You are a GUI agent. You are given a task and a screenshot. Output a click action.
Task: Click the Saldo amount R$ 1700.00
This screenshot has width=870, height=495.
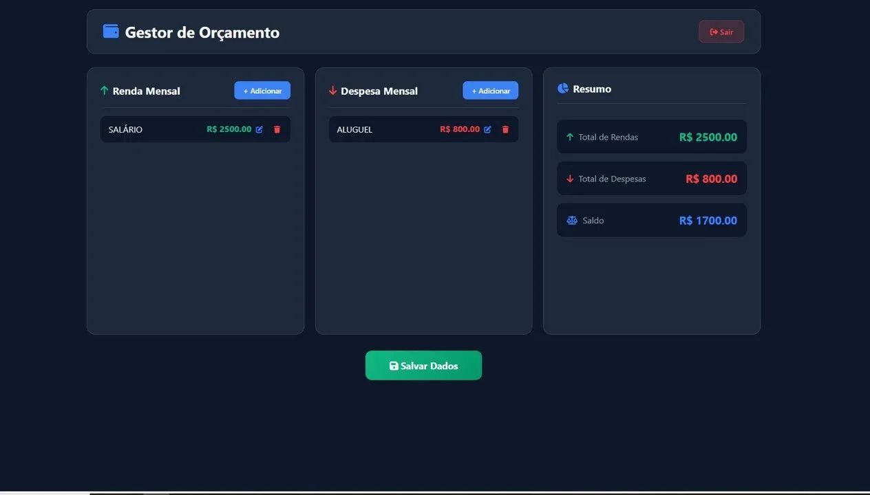[708, 221]
